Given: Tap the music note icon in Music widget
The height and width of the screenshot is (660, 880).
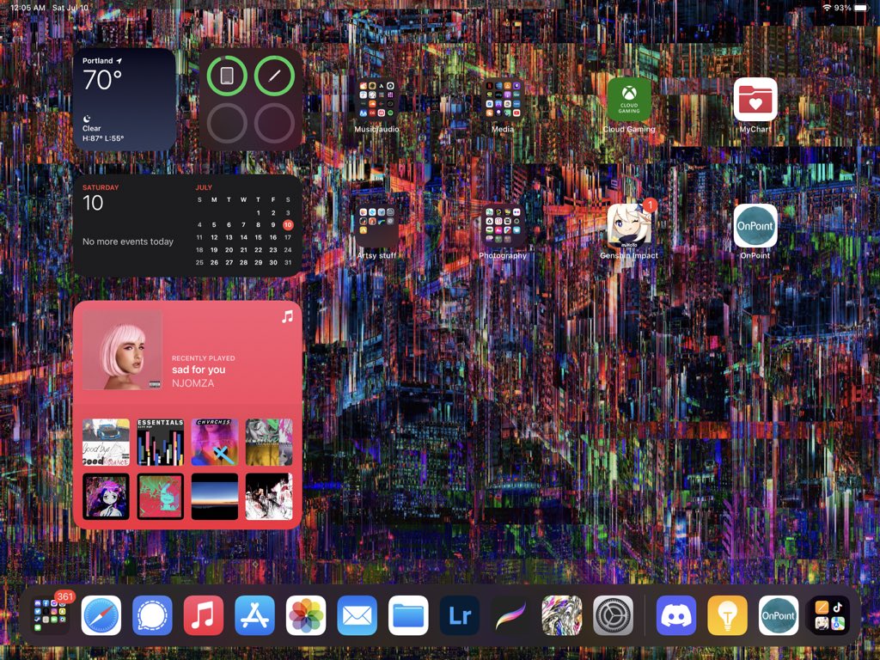Looking at the screenshot, I should pyautogui.click(x=287, y=316).
